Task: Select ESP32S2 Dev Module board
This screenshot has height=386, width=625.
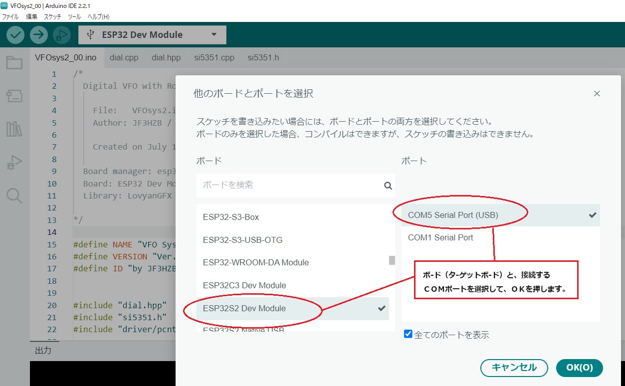Action: tap(293, 309)
